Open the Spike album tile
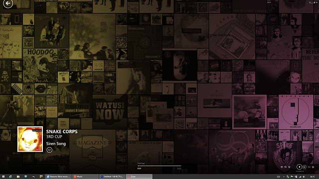Screen dimensions: 319x179 [x=284, y=155]
